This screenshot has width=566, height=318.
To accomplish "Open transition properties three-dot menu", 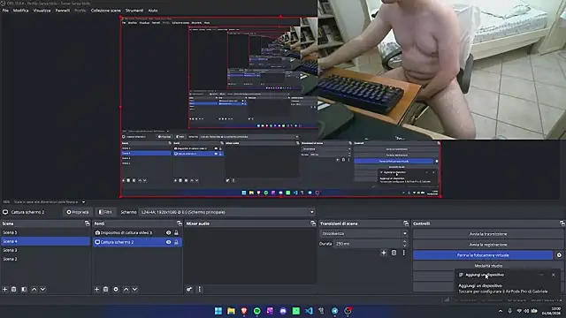I will click(404, 254).
